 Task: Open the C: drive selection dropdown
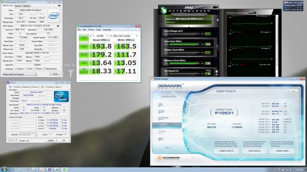124,36
